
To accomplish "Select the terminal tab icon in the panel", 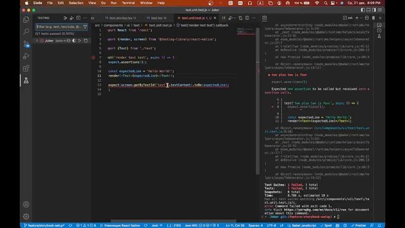I will pyautogui.click(x=265, y=18).
